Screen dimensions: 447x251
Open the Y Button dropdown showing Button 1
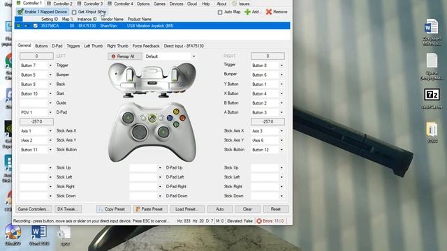click(281, 84)
